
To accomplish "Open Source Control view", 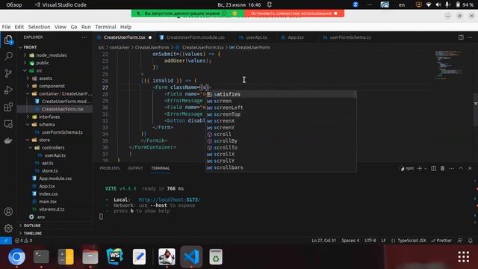I will (8, 73).
